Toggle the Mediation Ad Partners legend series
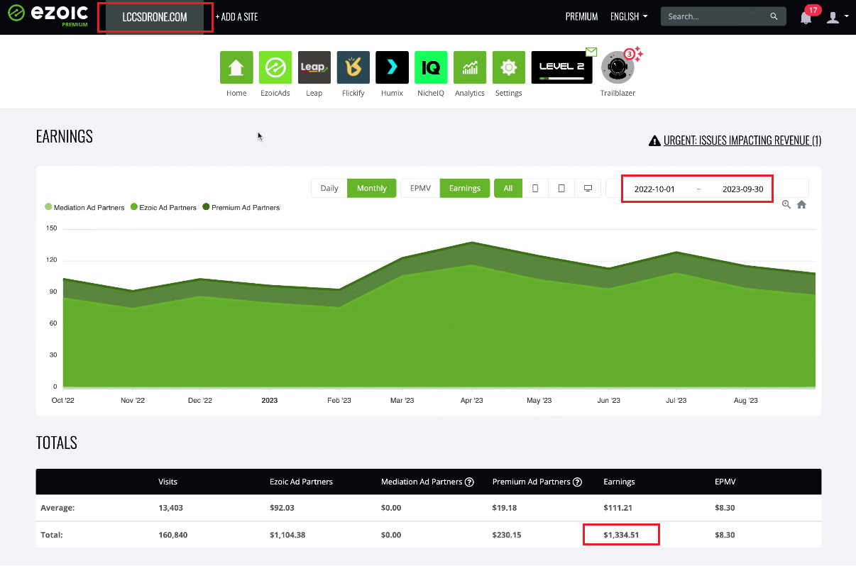856x566 pixels. 84,208
